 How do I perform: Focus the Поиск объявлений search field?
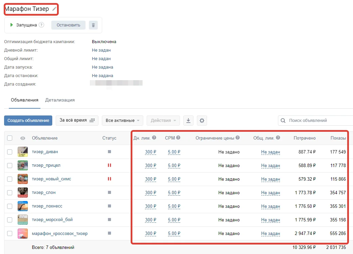[x=315, y=121]
